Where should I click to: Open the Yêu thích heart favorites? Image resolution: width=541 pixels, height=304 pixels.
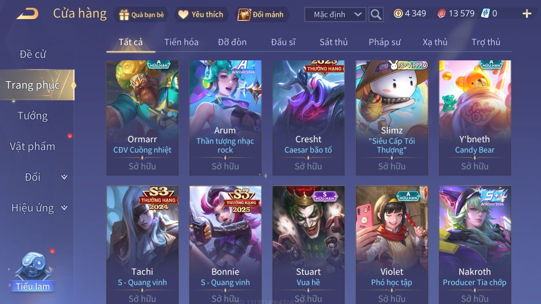click(x=183, y=14)
